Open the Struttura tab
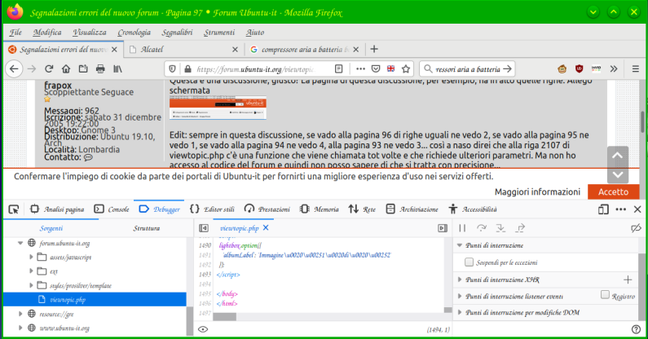Image resolution: width=648 pixels, height=339 pixels. click(146, 228)
